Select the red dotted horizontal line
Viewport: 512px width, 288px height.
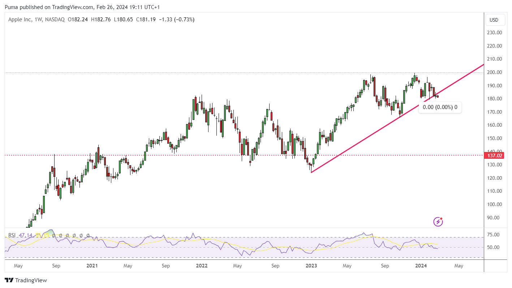(244, 156)
